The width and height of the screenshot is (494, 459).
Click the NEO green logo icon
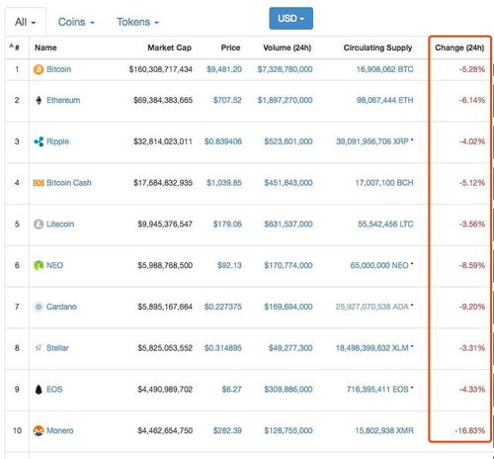(x=39, y=265)
